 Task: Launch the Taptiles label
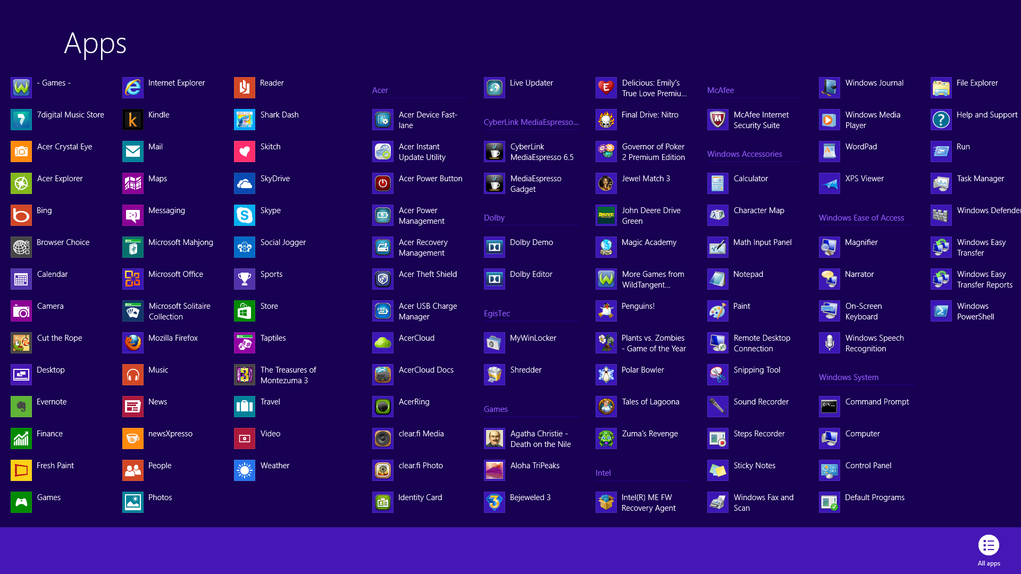[x=273, y=338]
